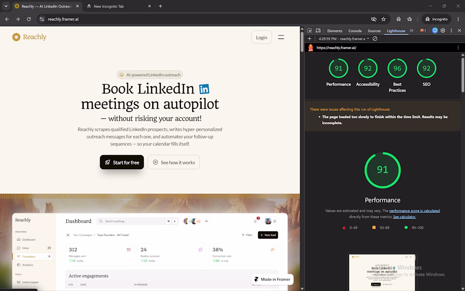The height and width of the screenshot is (291, 465).
Task: Click the Start for free button
Action: coord(122,162)
